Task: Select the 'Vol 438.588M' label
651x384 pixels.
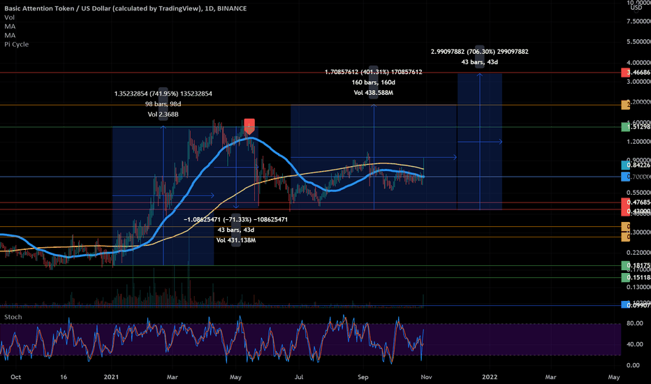Action: [x=373, y=93]
